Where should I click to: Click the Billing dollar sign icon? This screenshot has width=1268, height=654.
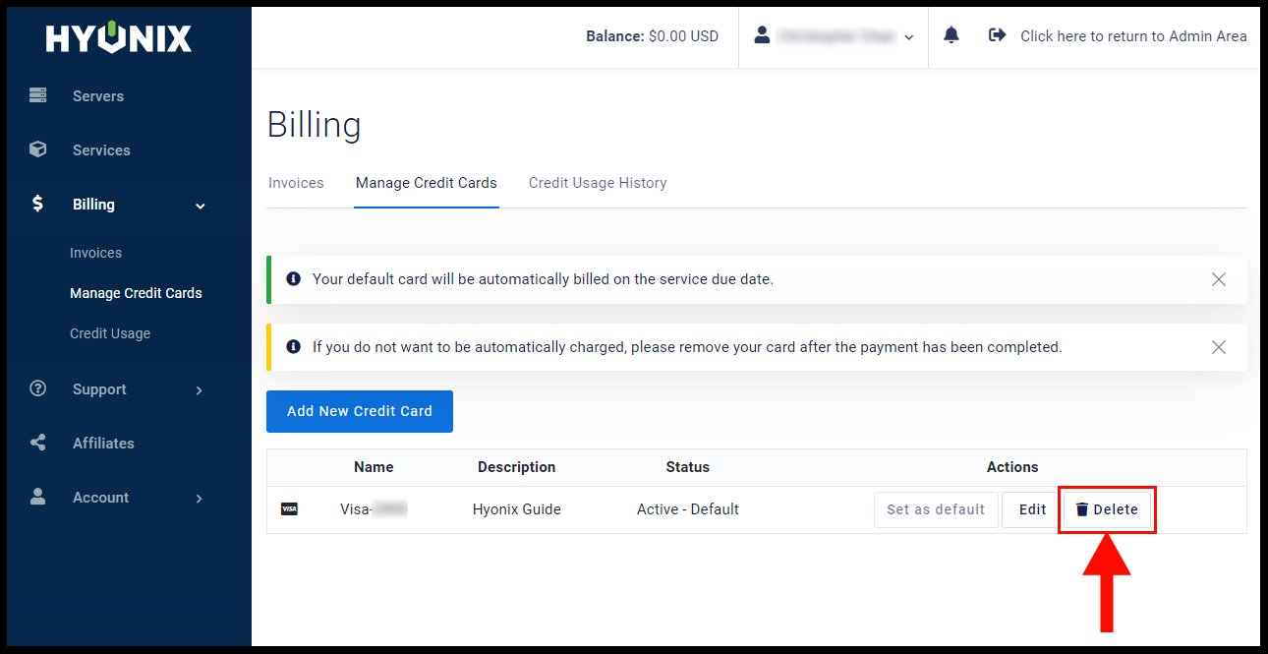tap(37, 204)
